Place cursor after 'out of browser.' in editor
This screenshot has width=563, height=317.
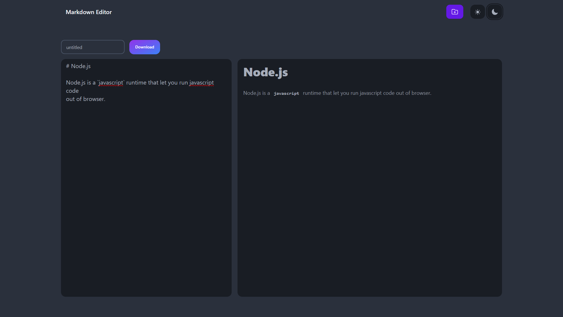(x=106, y=99)
